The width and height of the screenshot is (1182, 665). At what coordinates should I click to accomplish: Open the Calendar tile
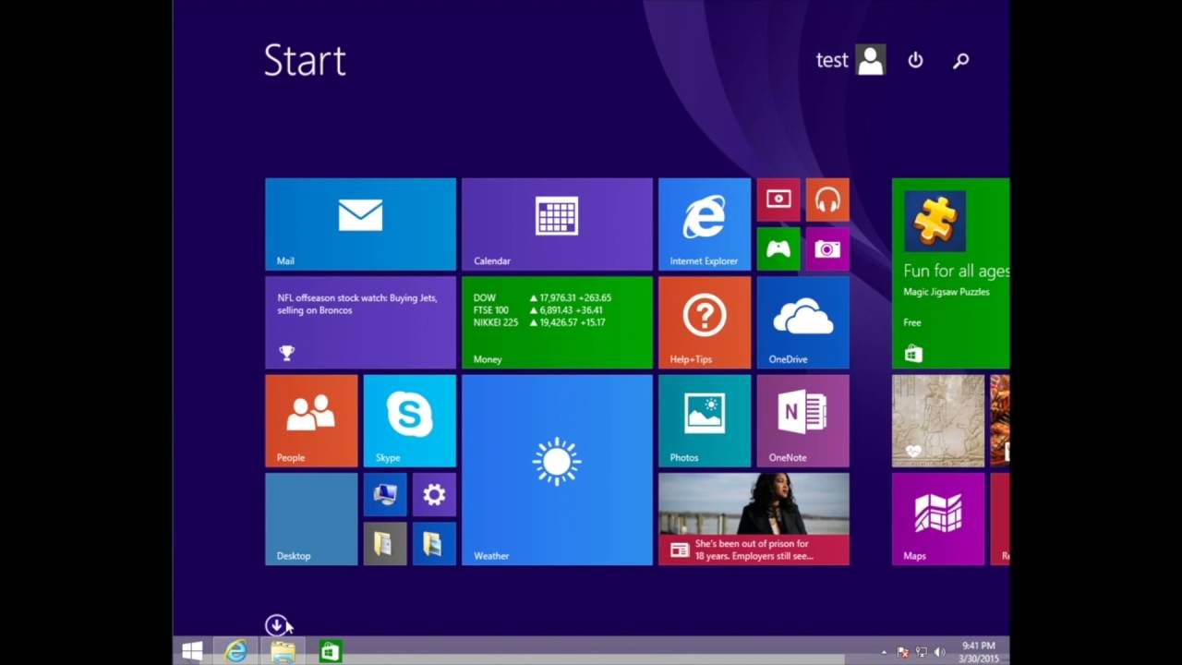(x=557, y=224)
